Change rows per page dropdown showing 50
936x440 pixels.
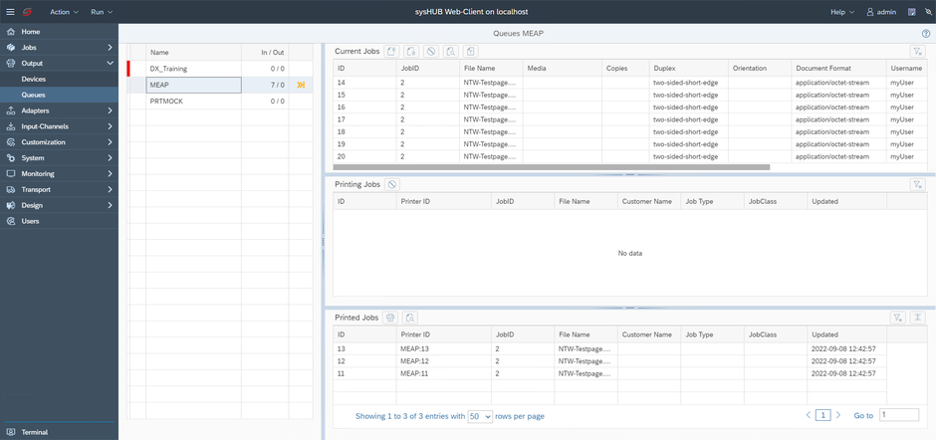[480, 416]
